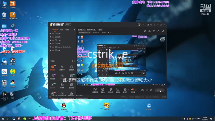The width and height of the screenshot is (215, 121).
Task: Select the Counter-Strike Online source row
Action: 62,47
